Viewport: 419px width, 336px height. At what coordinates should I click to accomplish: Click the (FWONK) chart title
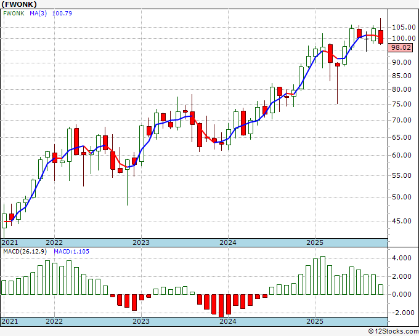(x=19, y=4)
